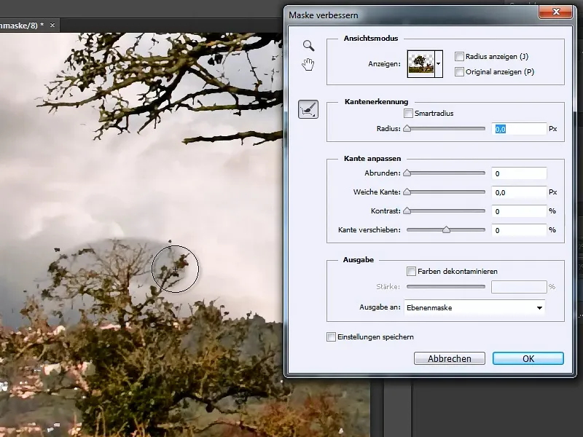Viewport: 583px width, 437px height.
Task: Click the Kontrast percentage field
Action: tap(519, 211)
